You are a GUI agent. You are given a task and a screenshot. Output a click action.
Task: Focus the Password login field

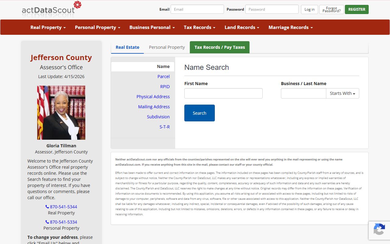pos(272,9)
